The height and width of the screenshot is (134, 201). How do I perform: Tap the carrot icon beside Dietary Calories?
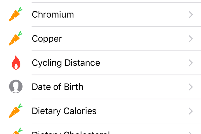click(16, 111)
